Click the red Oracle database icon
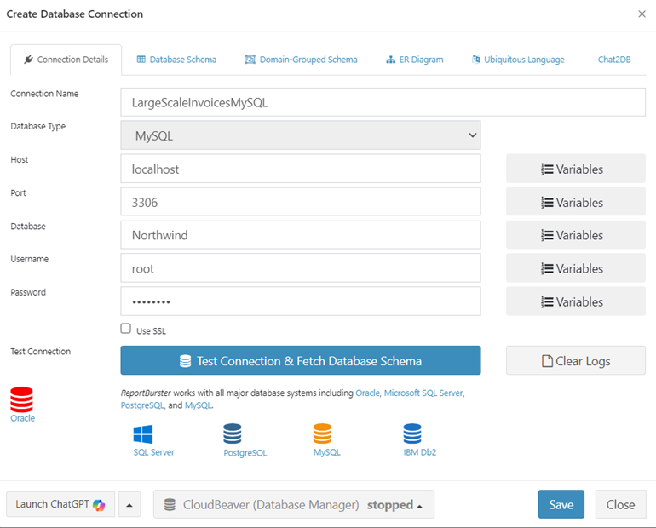The width and height of the screenshot is (656, 528). (22, 399)
